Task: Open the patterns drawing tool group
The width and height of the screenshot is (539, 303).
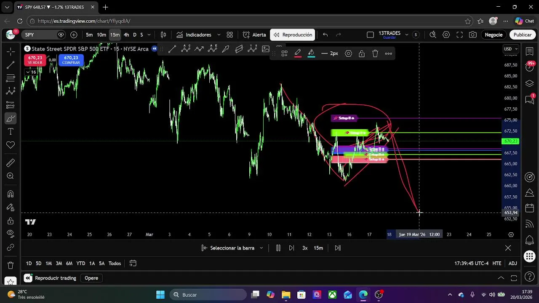Action: [x=11, y=91]
